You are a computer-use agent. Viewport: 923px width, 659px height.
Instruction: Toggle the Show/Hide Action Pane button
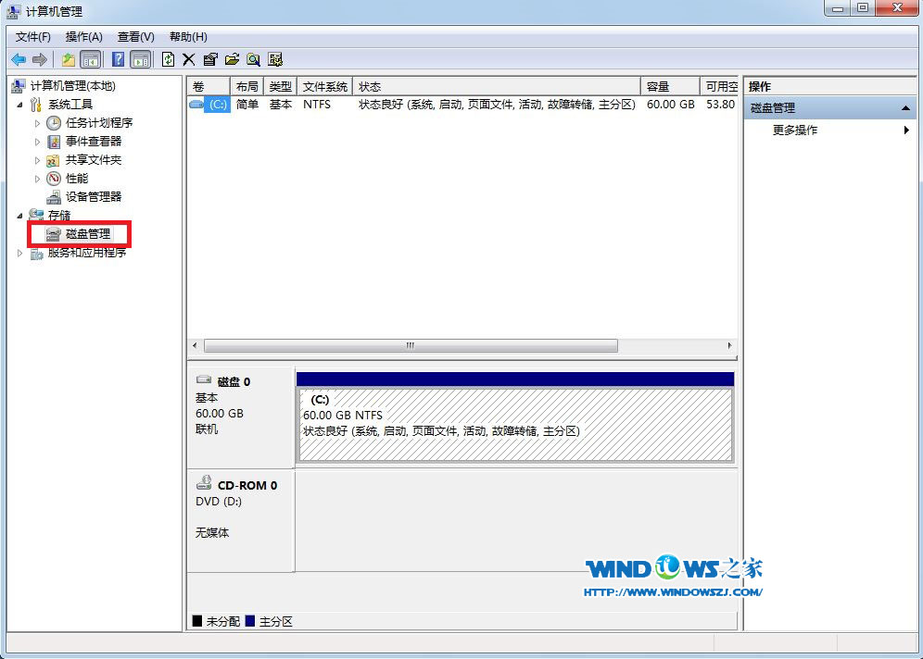140,59
